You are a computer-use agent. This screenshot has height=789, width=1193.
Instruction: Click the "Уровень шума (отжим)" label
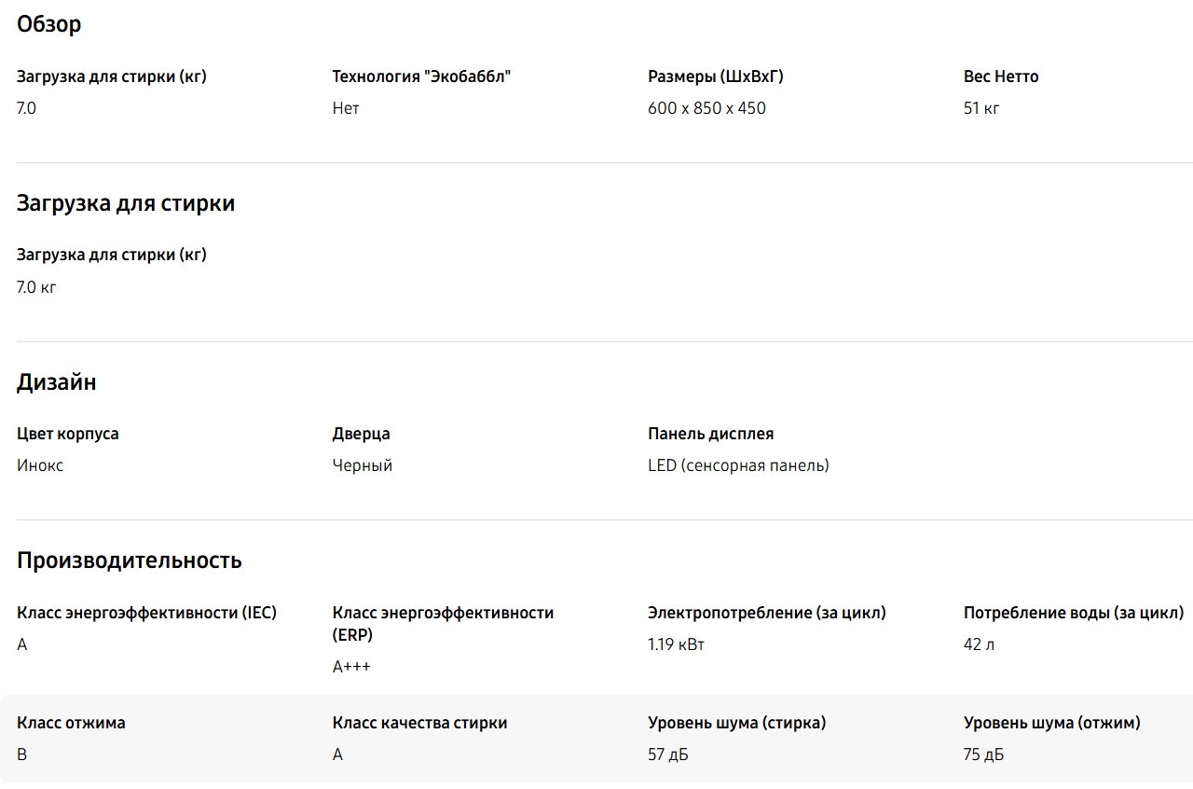coord(1051,723)
